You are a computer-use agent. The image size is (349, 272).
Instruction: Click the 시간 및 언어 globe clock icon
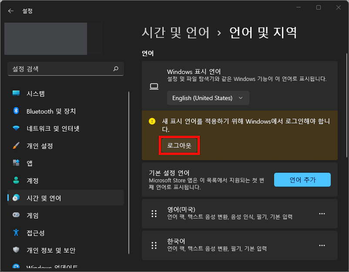tap(16, 198)
